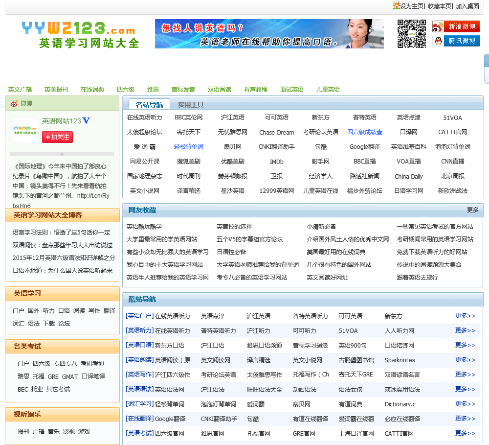Click the Google翻译 link in 名站导航
489x445 pixels.
pyautogui.click(x=365, y=147)
